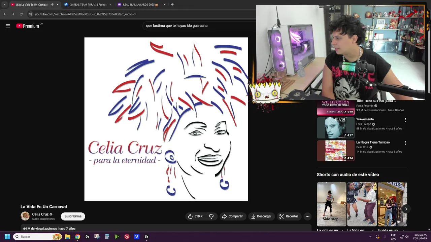Switch to the REAL TEAM PRRAS Facebook tab
This screenshot has height=242, width=431.
pos(88,5)
